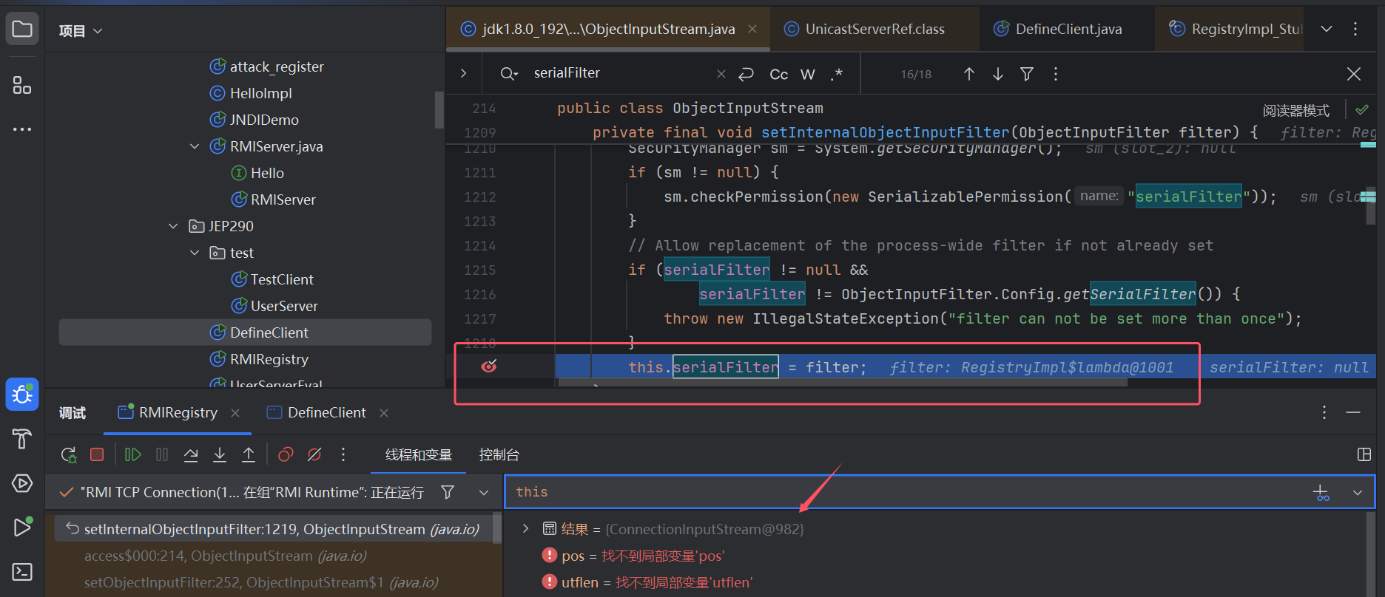Click the serialFilter search field

coord(620,73)
